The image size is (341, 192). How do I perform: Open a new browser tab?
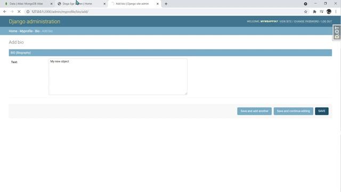[x=166, y=4]
